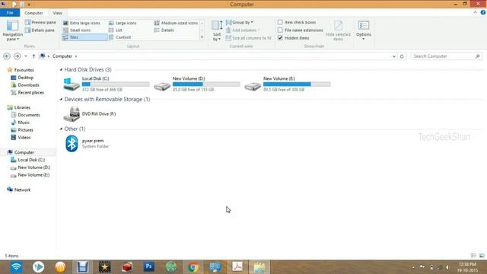Collapse Hard Disk Drives group
487x274 pixels.
(x=61, y=69)
